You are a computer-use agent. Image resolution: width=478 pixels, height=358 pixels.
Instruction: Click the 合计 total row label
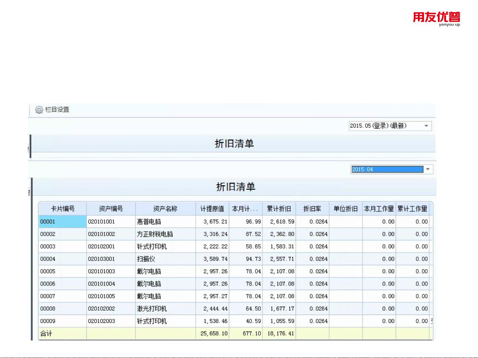(46, 333)
